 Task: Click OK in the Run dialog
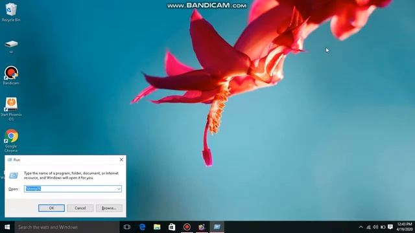(x=51, y=208)
